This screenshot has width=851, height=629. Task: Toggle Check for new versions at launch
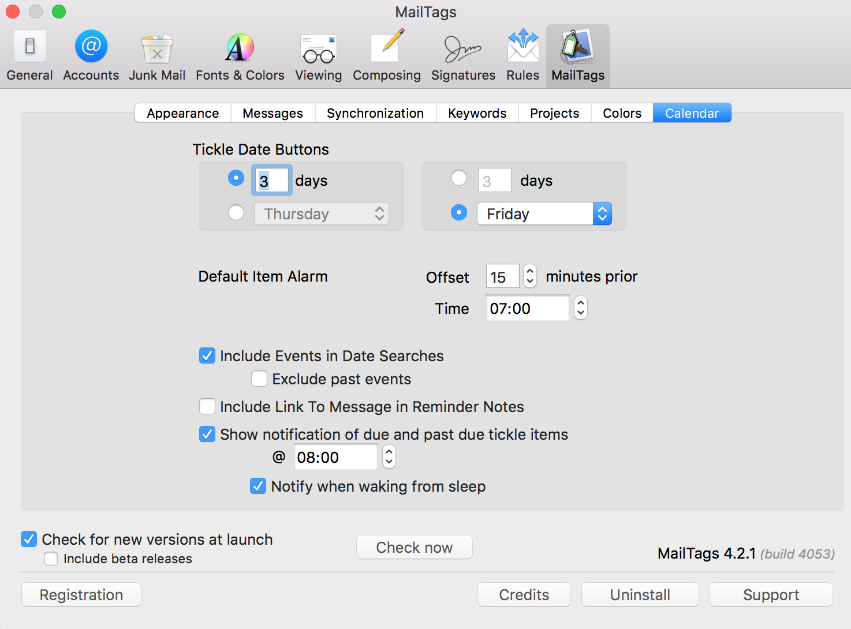pos(29,539)
